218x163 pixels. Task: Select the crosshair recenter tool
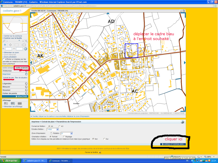pos(10,45)
